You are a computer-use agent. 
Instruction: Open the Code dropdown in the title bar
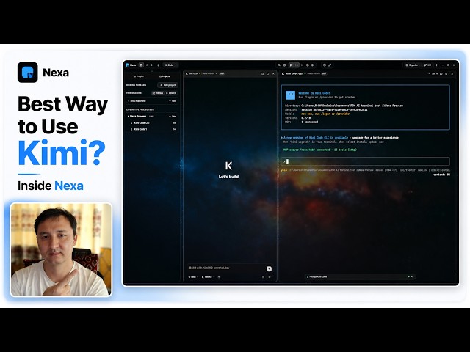(170, 65)
